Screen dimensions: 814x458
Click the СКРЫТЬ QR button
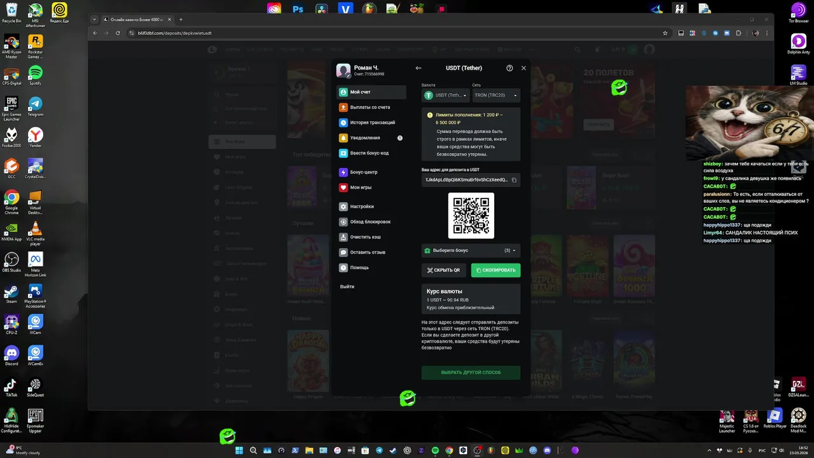tap(444, 270)
